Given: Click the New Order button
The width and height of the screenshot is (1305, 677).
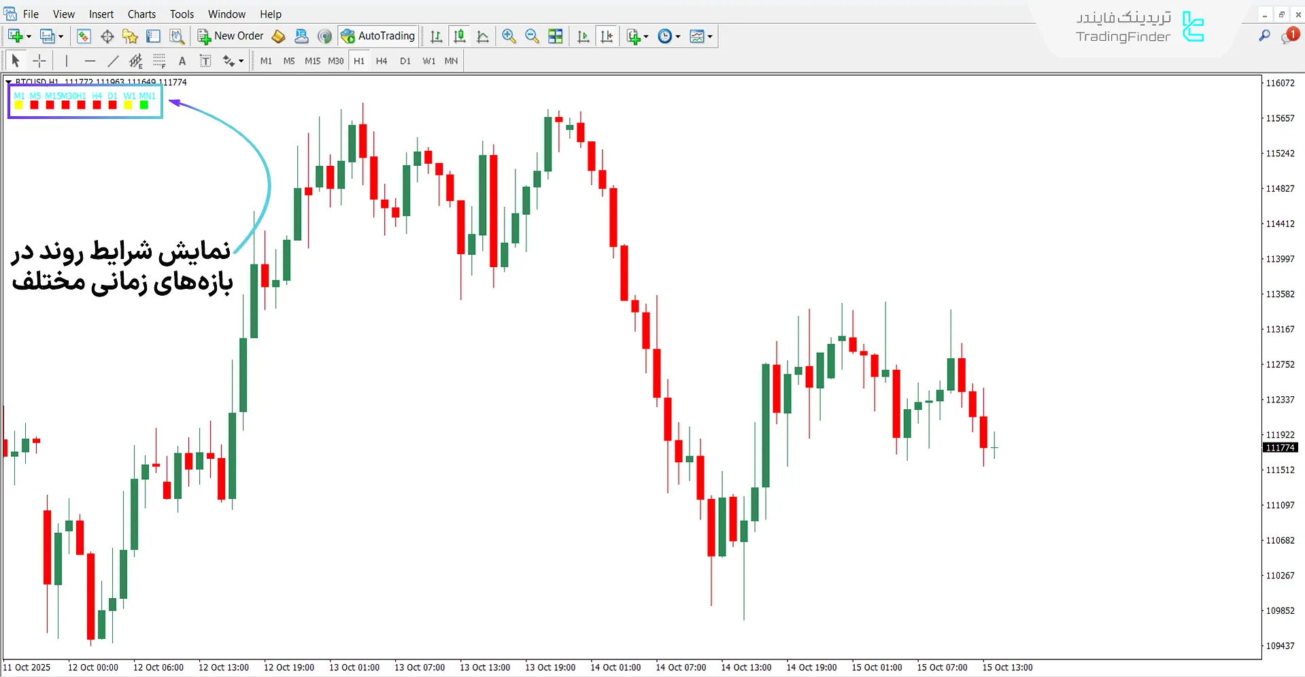Looking at the screenshot, I should point(231,37).
